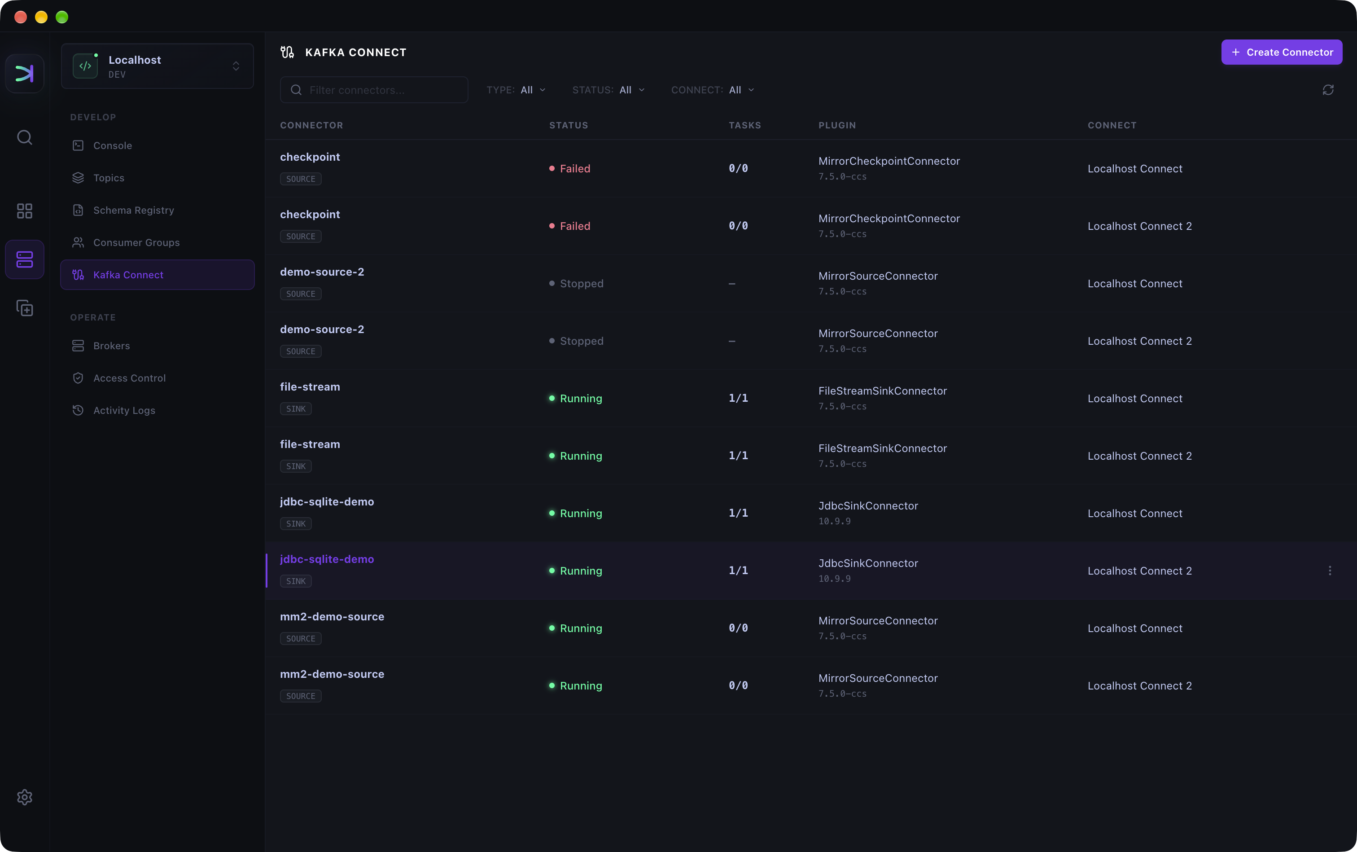
Task: Expand the Localhost DEV cluster switcher
Action: [157, 66]
